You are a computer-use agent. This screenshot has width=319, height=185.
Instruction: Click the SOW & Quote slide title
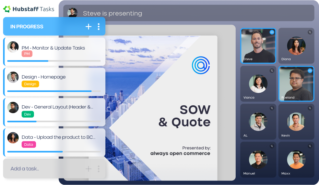point(185,116)
